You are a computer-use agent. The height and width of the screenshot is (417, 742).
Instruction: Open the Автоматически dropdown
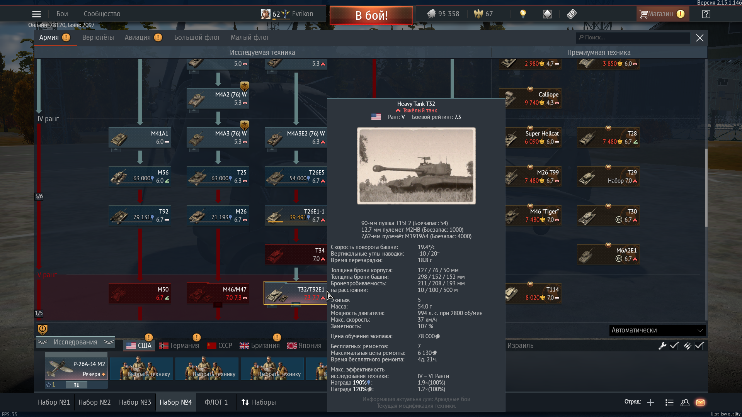[657, 330]
